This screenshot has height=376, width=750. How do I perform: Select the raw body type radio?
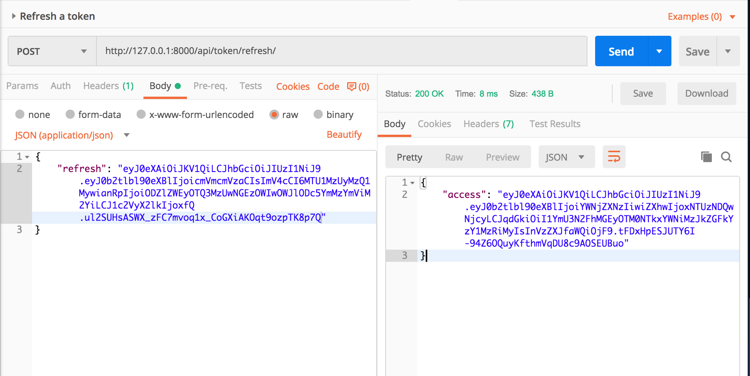[274, 114]
